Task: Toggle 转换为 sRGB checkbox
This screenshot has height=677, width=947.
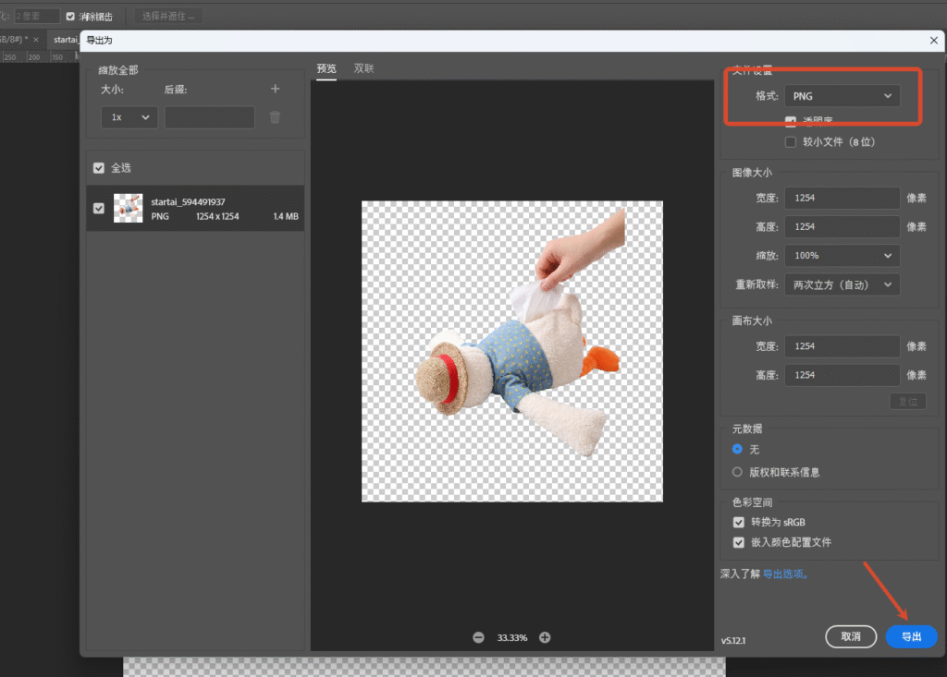Action: coord(739,522)
